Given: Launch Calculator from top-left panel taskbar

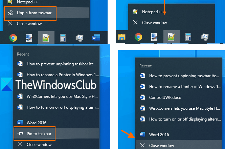Looking at the screenshot, I should [63, 38].
